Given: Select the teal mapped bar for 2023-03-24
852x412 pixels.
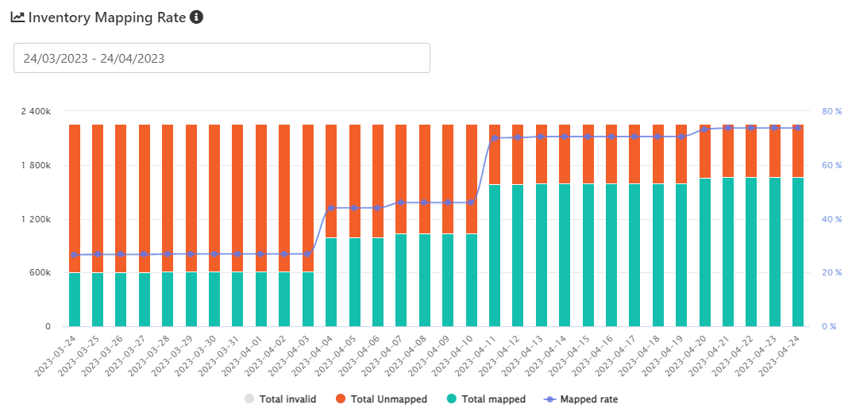Looking at the screenshot, I should [75, 299].
